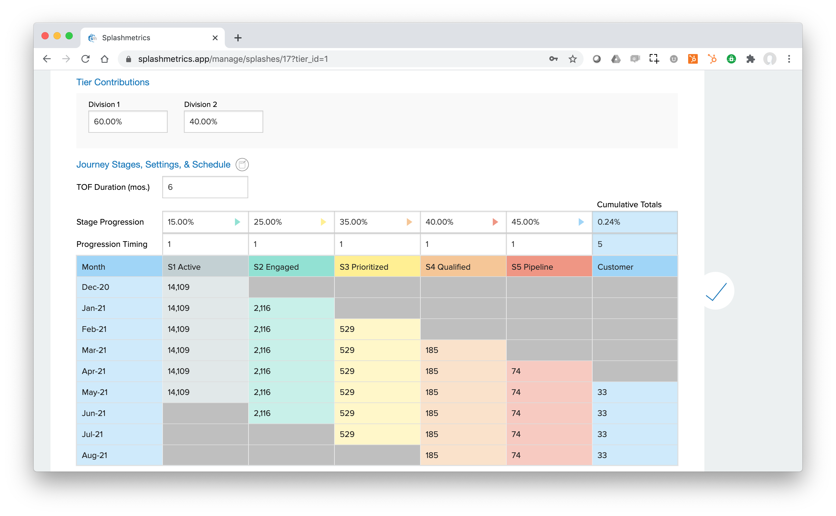Viewport: 836px width, 516px height.
Task: Click the yellow arrow in 25.00% stage cell
Action: 323,222
